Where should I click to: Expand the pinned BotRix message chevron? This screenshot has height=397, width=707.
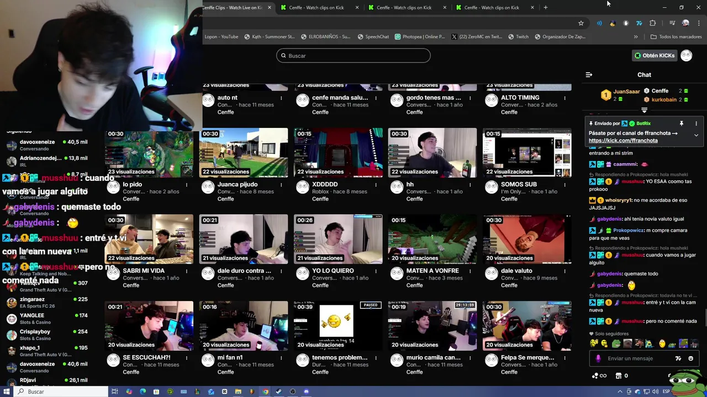coord(696,135)
